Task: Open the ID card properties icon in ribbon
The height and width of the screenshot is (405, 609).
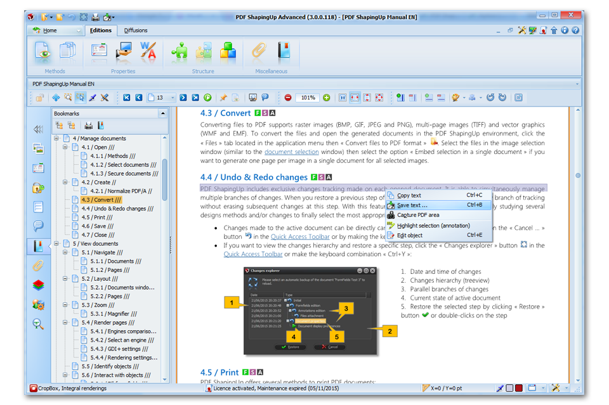Action: (x=99, y=51)
